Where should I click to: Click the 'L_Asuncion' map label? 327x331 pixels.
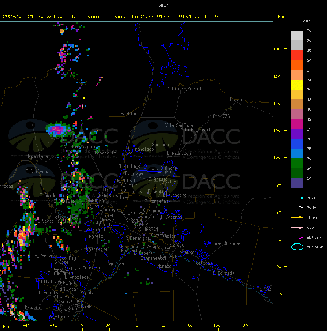tap(179, 153)
